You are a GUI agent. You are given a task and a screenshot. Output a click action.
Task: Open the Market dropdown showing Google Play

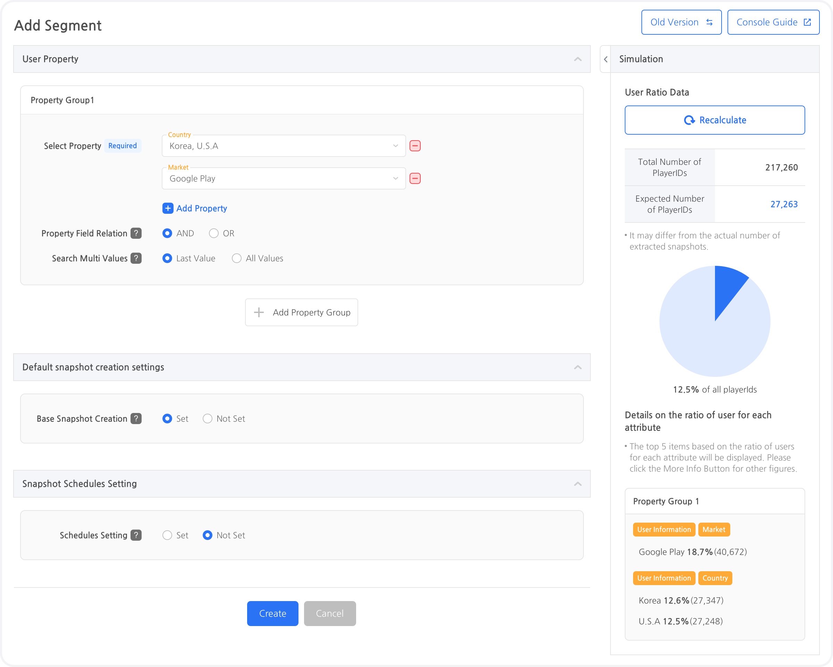tap(284, 178)
